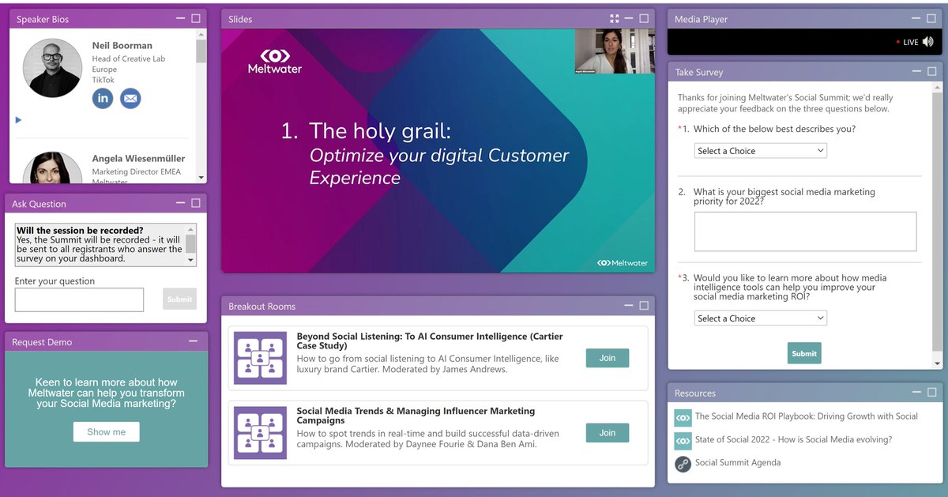Expand Slides panel to fullscreen
The image size is (948, 497).
[615, 18]
